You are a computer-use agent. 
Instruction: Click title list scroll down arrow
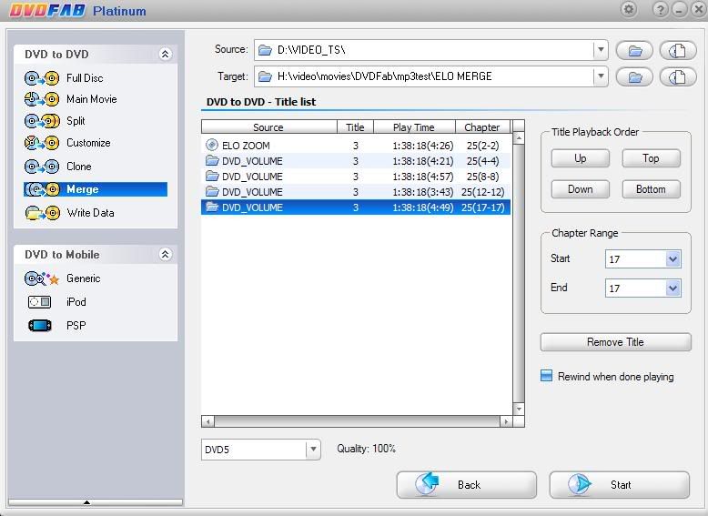[x=519, y=409]
